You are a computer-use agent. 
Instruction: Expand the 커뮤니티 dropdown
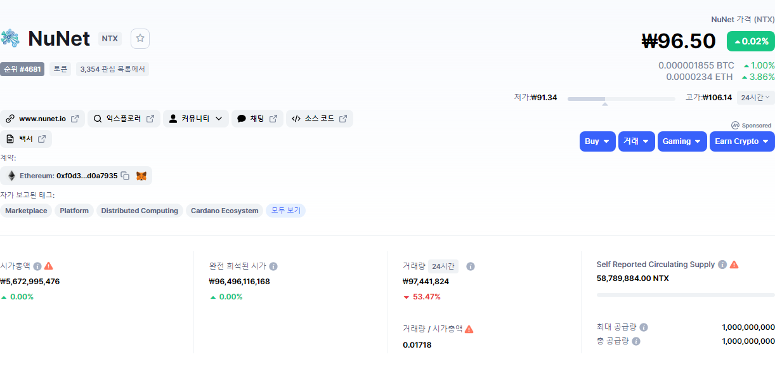point(196,119)
